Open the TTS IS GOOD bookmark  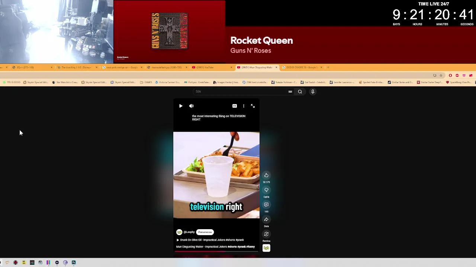point(11,82)
